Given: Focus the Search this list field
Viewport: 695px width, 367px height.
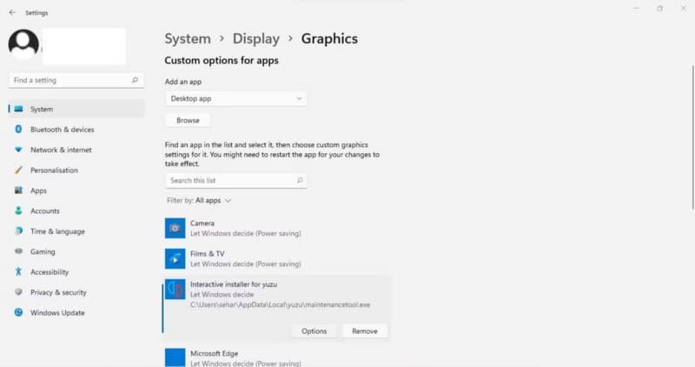Looking at the screenshot, I should [235, 180].
